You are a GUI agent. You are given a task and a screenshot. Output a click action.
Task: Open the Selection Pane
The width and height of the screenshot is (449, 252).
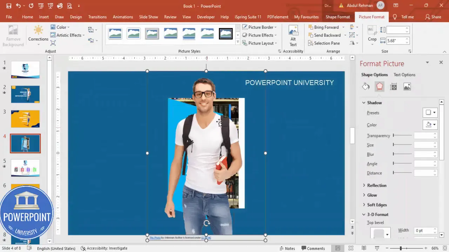pyautogui.click(x=324, y=43)
